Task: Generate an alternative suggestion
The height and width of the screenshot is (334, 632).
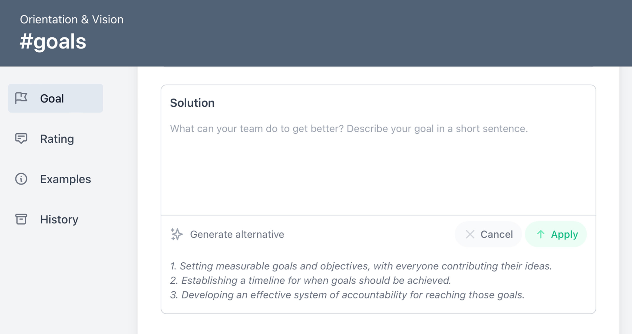Action: 227,234
